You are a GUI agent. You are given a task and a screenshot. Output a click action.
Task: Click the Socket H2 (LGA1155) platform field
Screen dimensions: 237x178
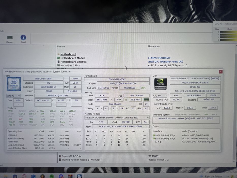(58, 96)
